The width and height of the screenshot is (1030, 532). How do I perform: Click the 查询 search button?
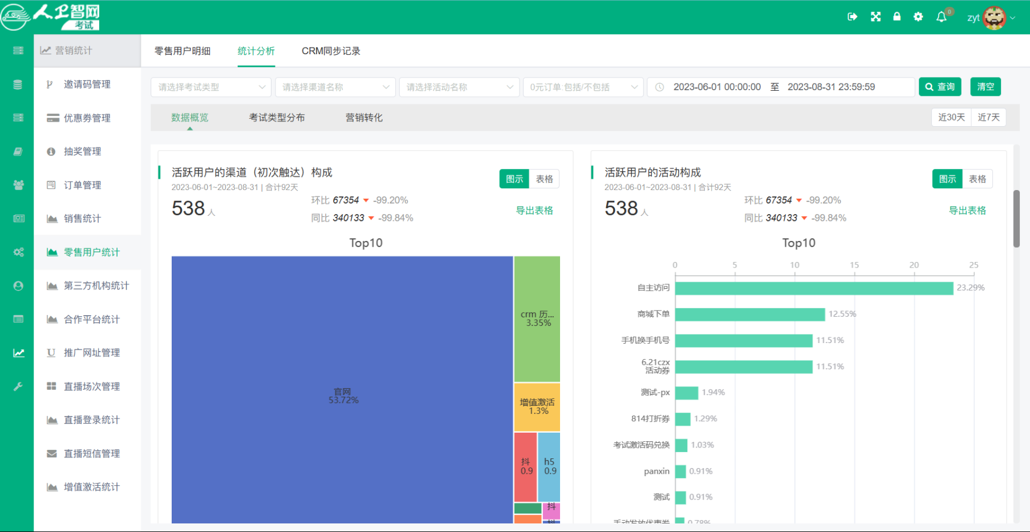coord(940,87)
